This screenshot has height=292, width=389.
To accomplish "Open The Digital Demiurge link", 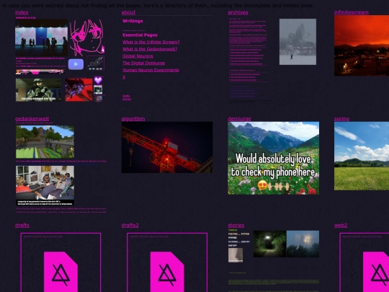I will [143, 63].
